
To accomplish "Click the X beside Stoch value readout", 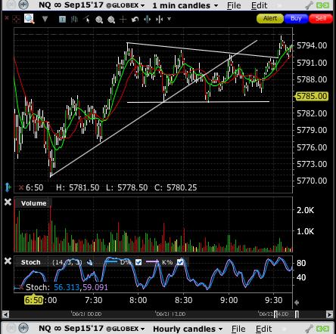I will [21, 287].
